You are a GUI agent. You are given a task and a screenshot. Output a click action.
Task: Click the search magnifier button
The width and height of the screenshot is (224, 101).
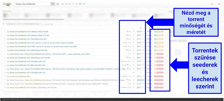click(53, 4)
